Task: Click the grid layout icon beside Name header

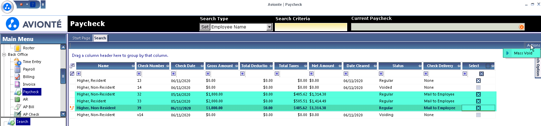Action: [x=72, y=66]
